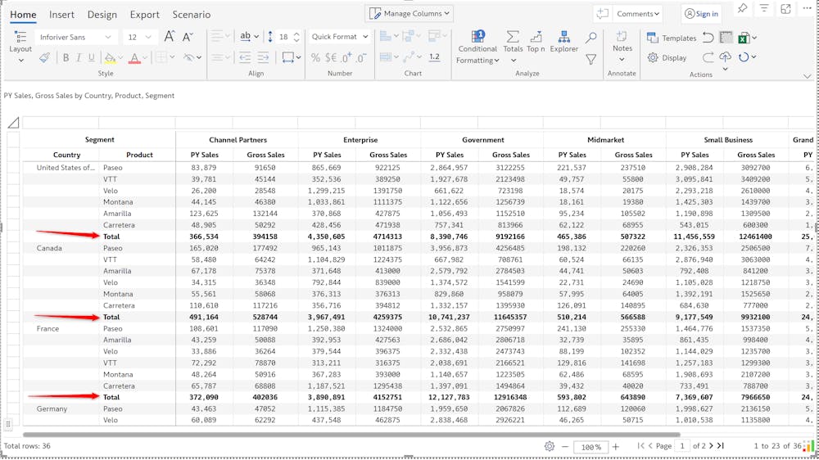Screen dimensions: 819x460
Task: Click the search magnifier icon
Action: point(590,38)
